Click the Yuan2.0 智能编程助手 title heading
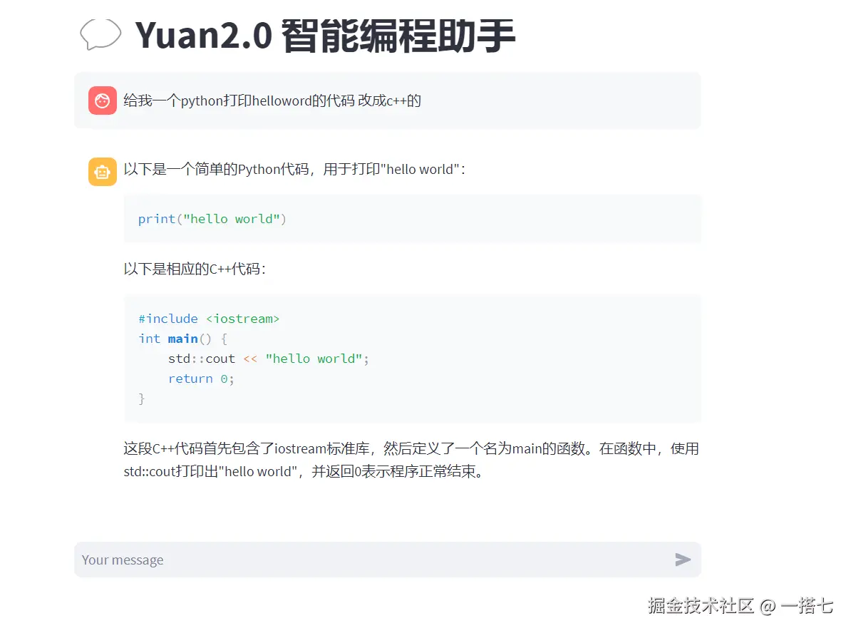The width and height of the screenshot is (851, 633). (325, 36)
